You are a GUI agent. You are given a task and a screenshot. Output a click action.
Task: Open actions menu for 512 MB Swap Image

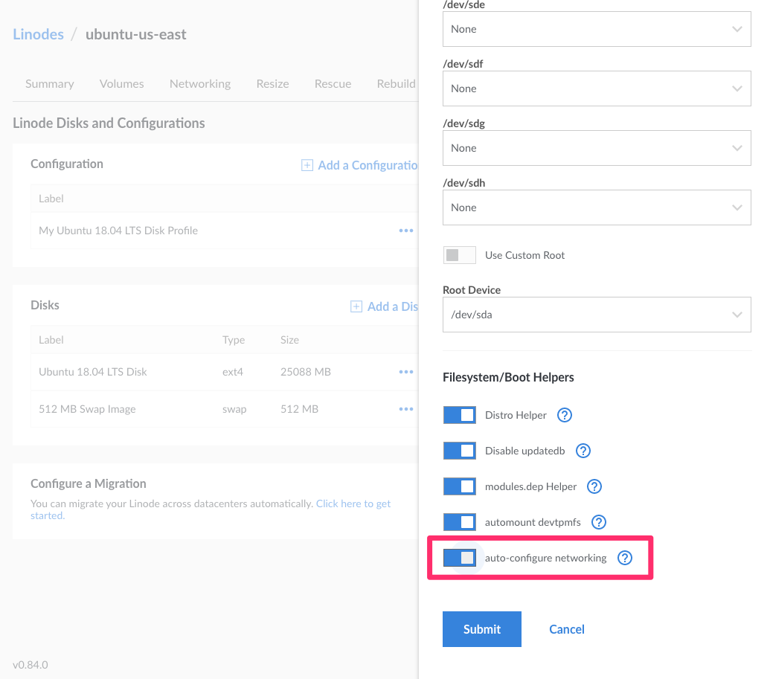point(405,409)
